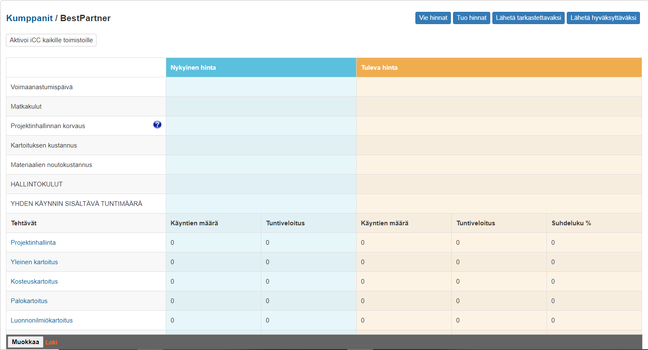Click the help icon beside Projektinhallinnan korvaus
The width and height of the screenshot is (648, 350).
coord(157,125)
